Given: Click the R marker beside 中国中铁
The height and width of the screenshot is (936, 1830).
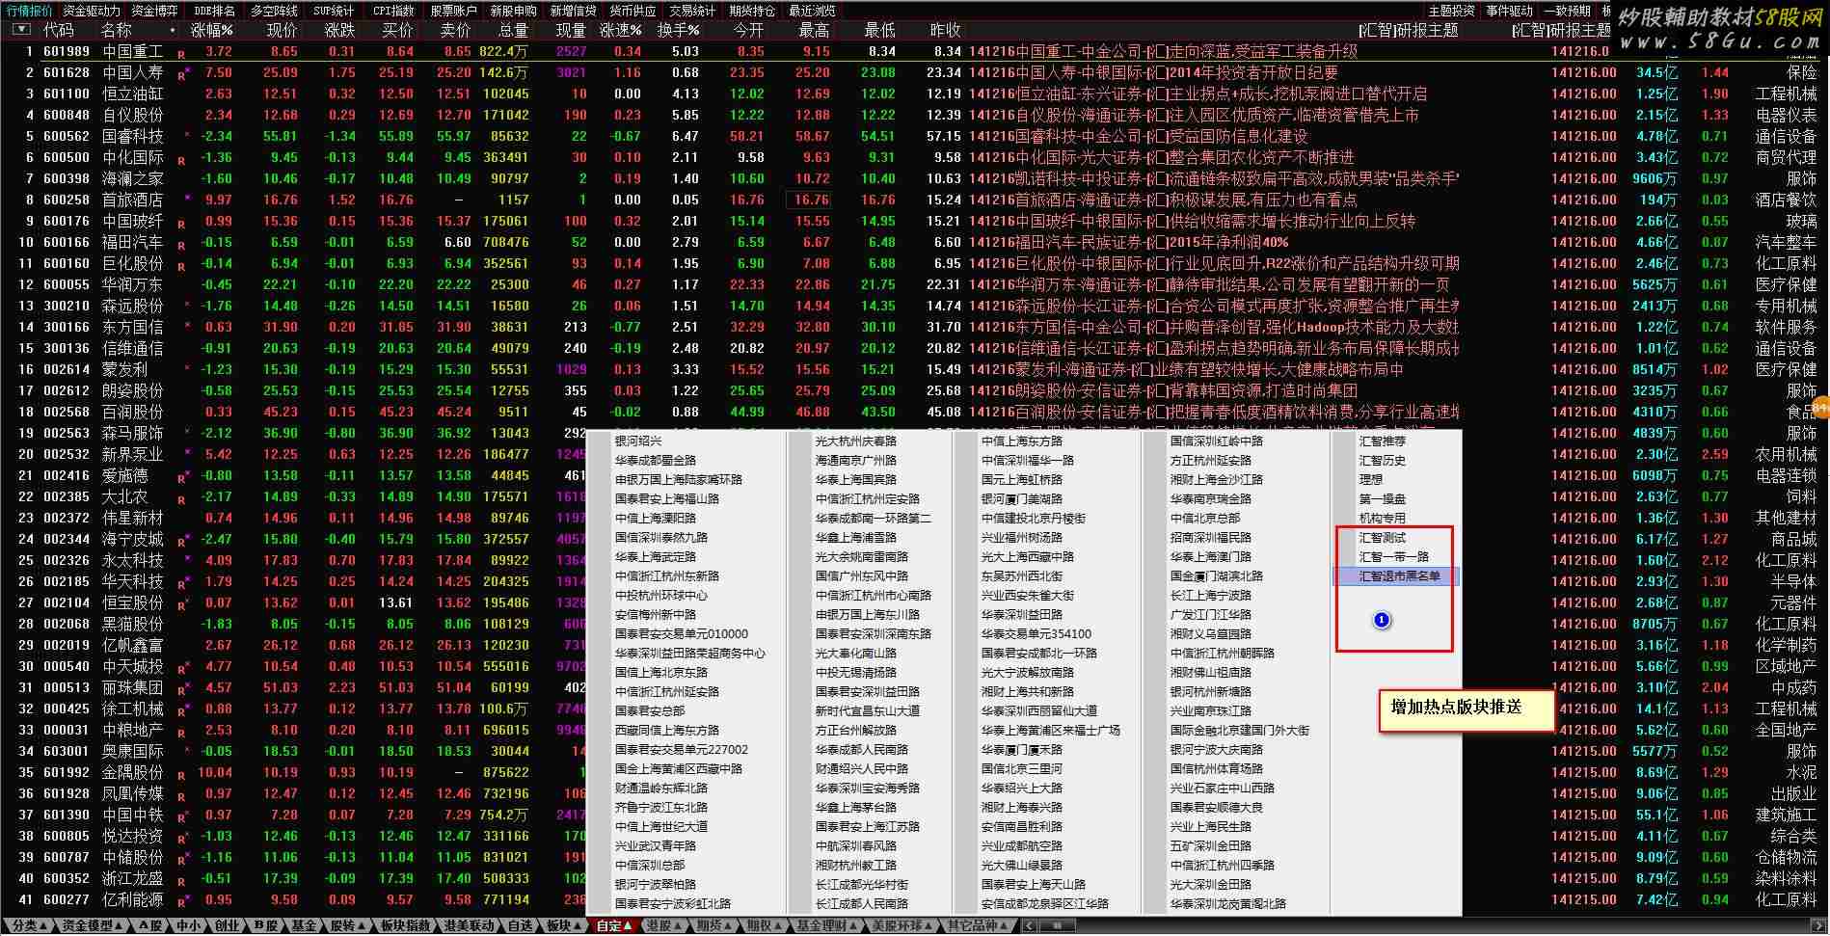Looking at the screenshot, I should coord(180,817).
